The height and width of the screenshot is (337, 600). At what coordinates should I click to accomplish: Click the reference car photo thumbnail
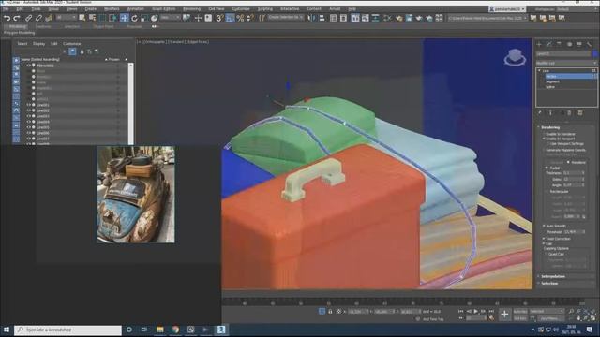click(136, 194)
